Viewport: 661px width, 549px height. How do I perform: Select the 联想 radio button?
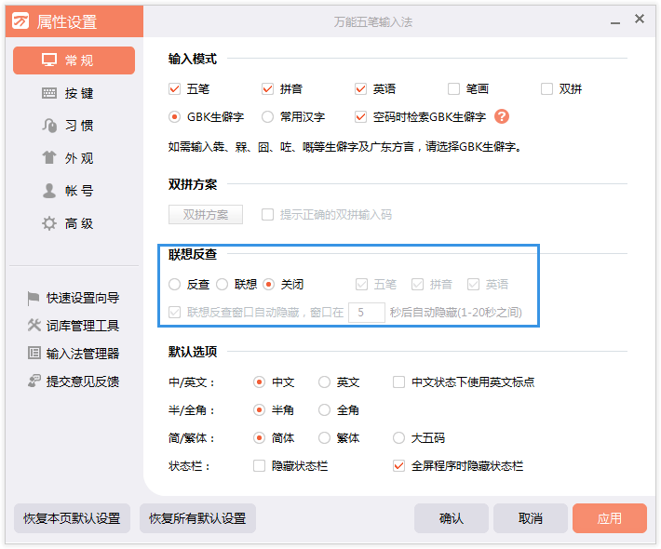[x=223, y=285]
